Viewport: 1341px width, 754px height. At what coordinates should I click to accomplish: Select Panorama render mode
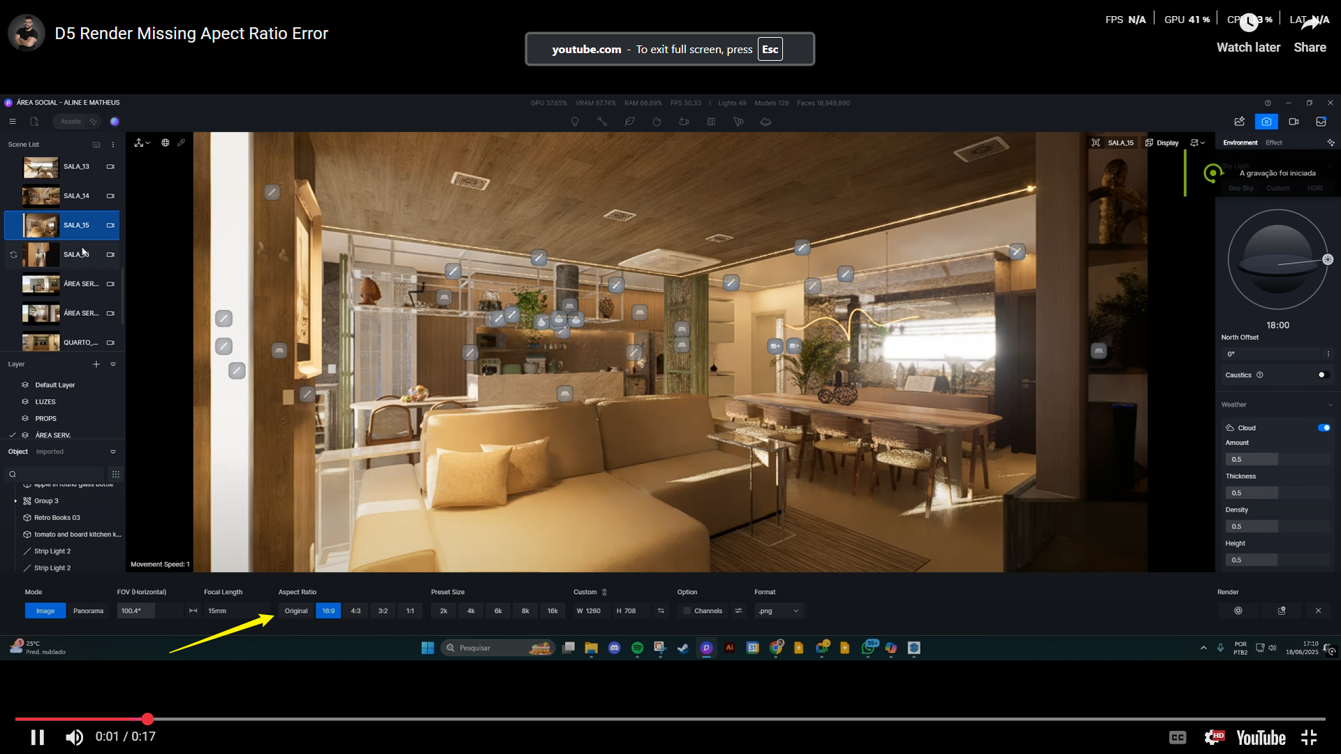88,611
